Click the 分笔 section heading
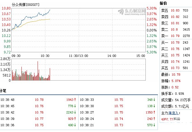192x132 pixels. [3, 91]
